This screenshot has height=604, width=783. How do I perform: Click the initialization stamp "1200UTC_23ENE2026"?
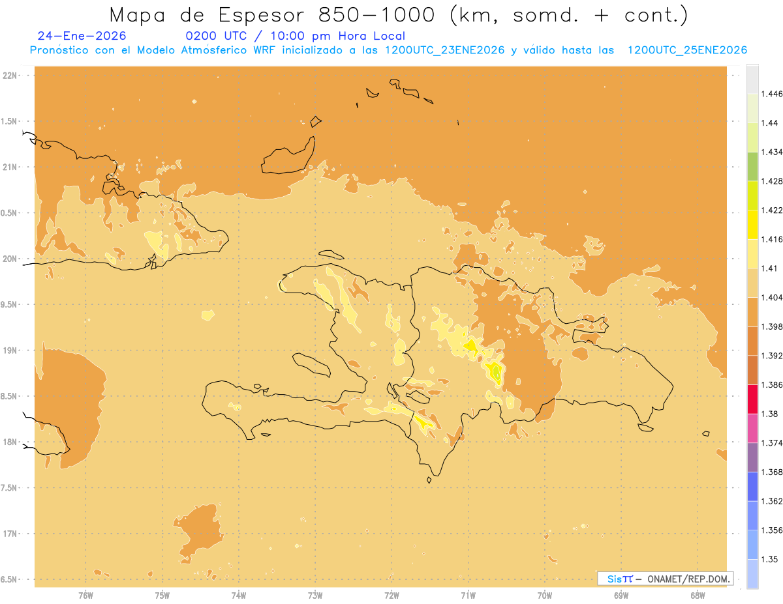tap(445, 51)
